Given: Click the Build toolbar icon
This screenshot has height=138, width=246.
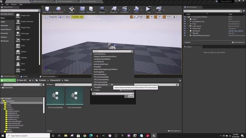Looking at the screenshot, I should 136,10.
